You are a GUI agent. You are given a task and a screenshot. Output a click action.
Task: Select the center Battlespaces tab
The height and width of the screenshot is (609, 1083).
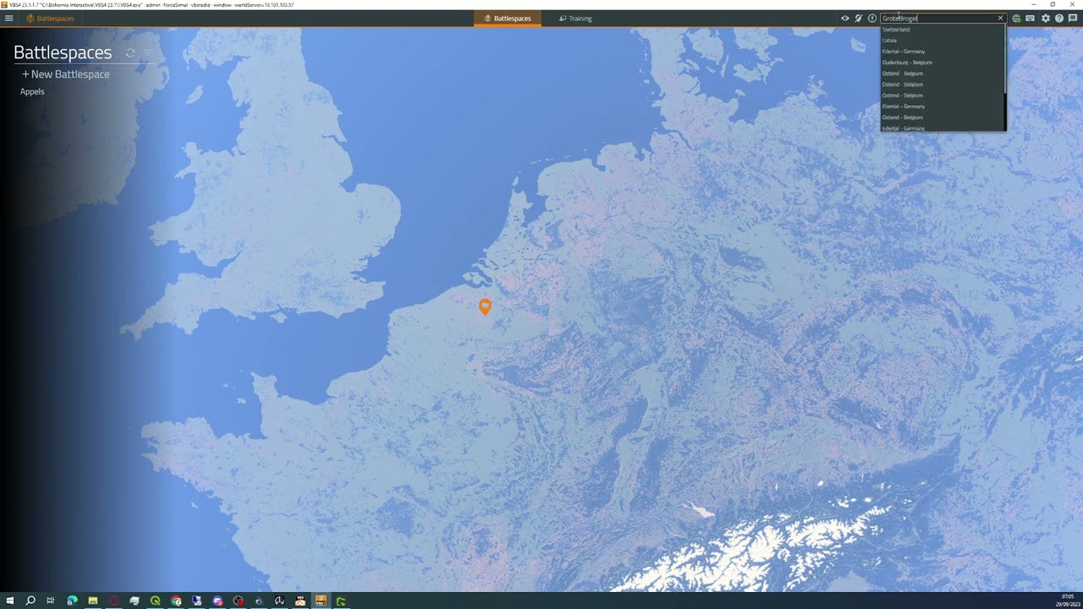point(508,18)
